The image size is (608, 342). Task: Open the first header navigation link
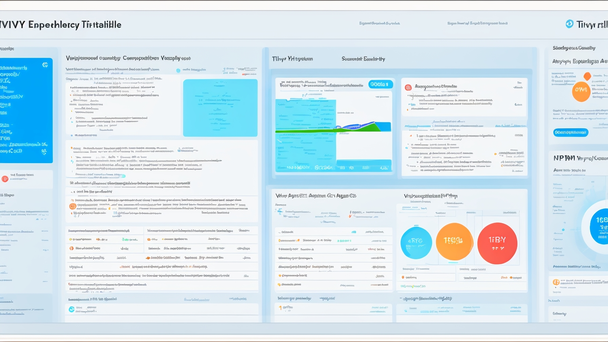pos(379,23)
